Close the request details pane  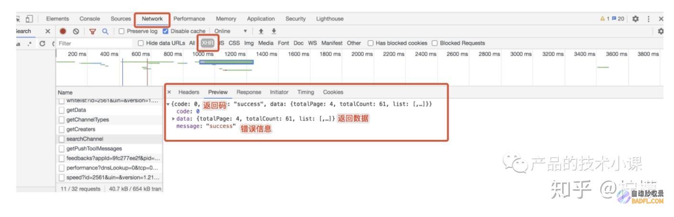169,92
